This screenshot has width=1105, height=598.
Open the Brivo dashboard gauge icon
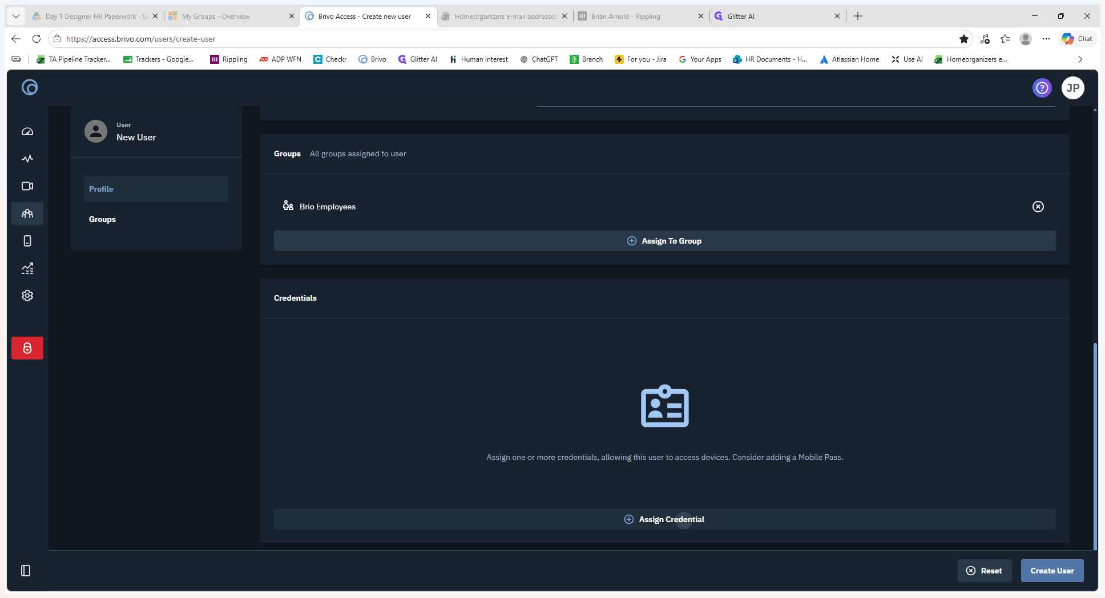pos(27,132)
